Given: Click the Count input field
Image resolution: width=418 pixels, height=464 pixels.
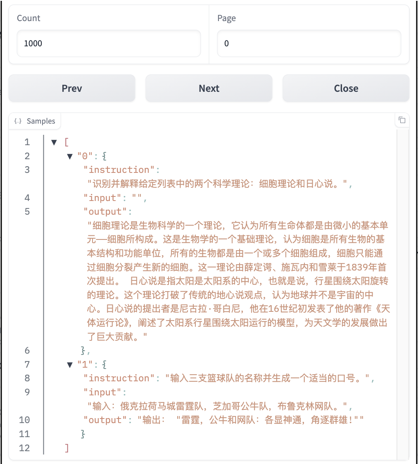Looking at the screenshot, I should (108, 43).
